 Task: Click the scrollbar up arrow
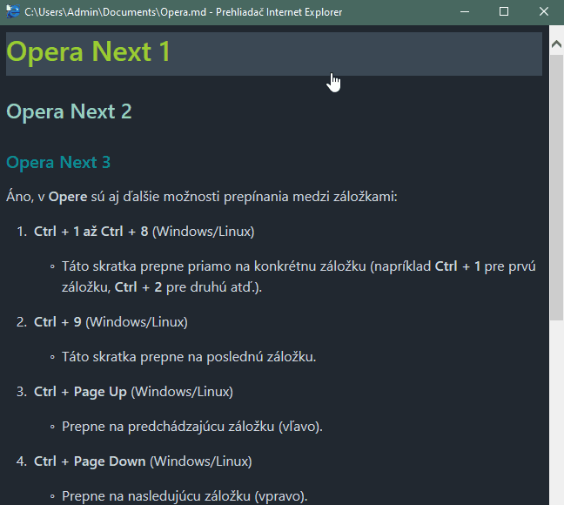[556, 40]
